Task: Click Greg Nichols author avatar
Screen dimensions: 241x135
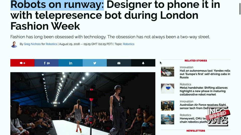Action: click(x=14, y=44)
